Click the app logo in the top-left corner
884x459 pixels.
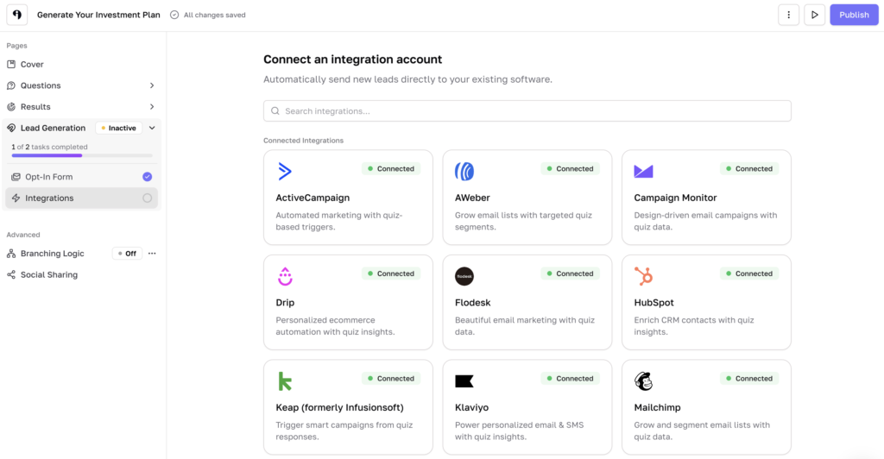17,15
